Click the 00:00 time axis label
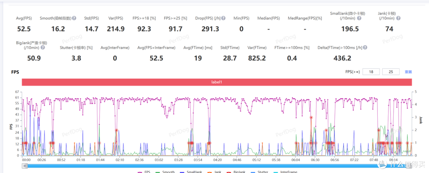This screenshot has width=429, height=173. coord(26,160)
